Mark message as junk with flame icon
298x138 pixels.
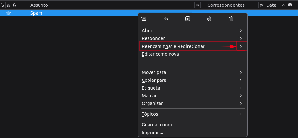tap(209, 19)
